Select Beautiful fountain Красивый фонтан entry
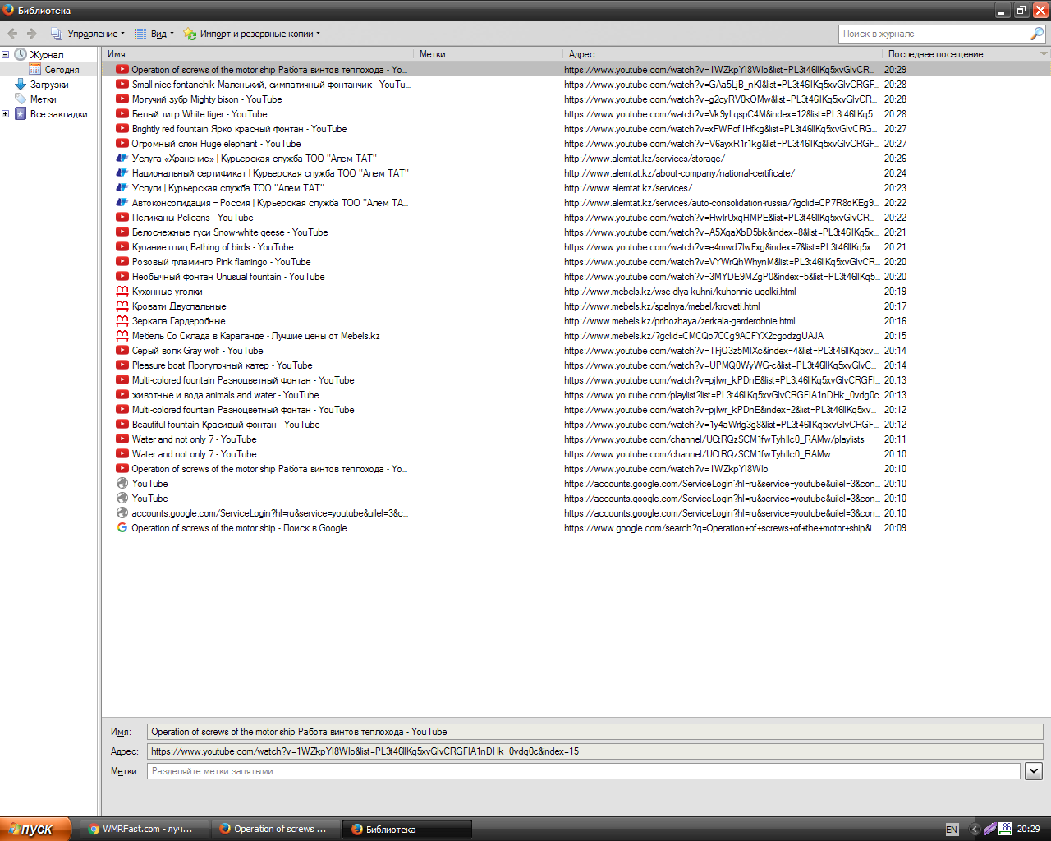This screenshot has height=841, width=1051. [x=576, y=425]
